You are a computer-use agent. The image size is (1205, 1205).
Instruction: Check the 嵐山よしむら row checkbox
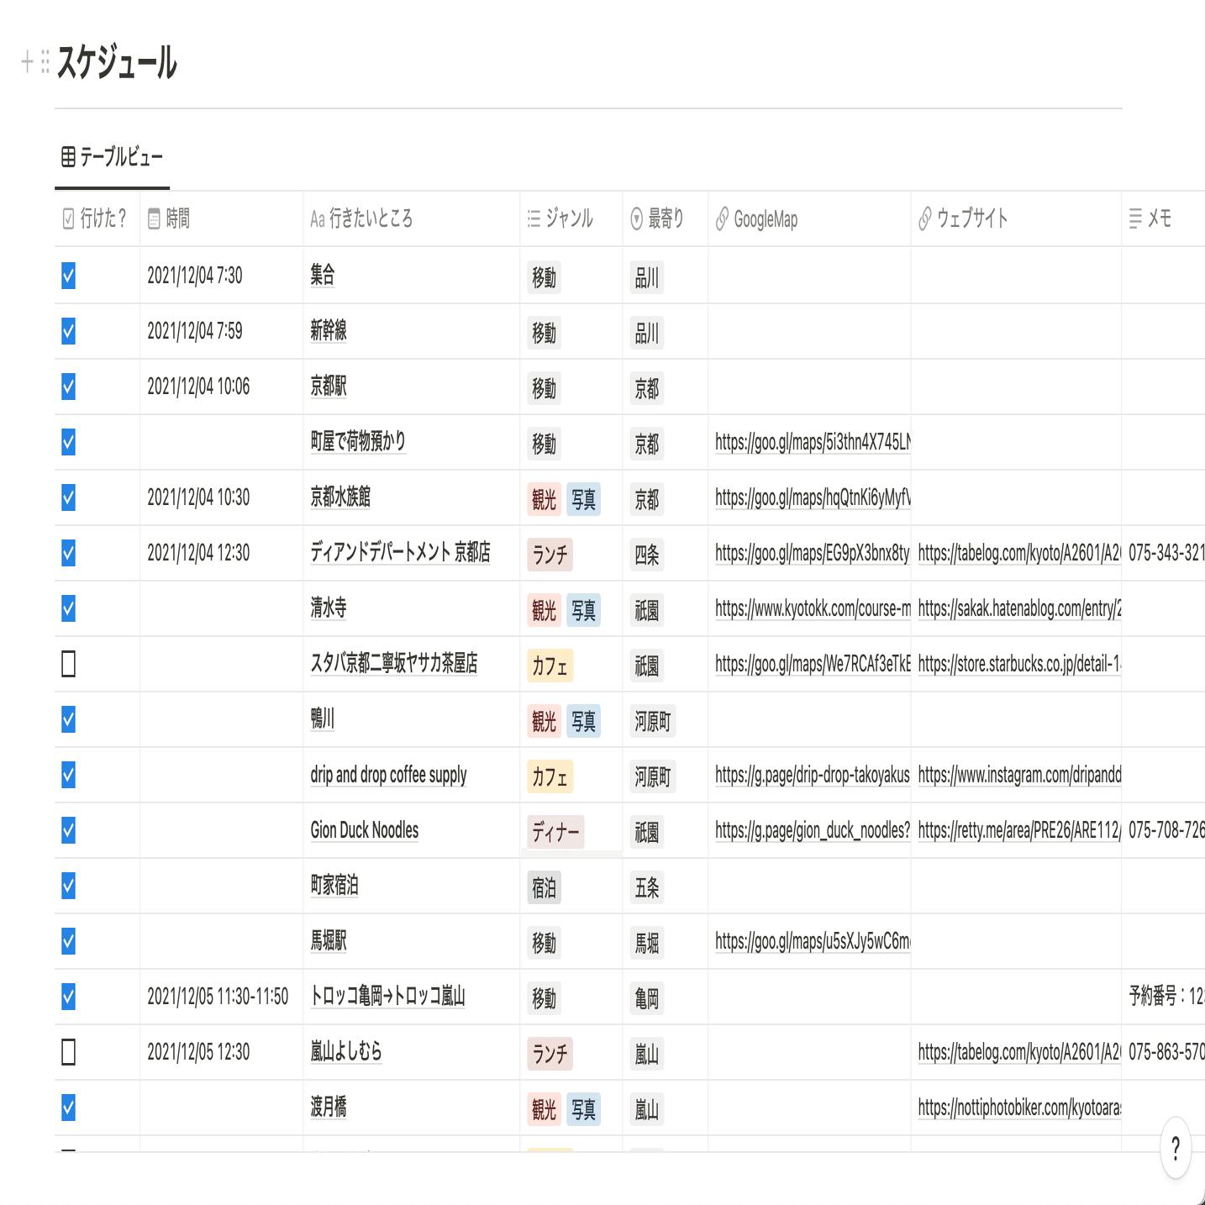pyautogui.click(x=69, y=1052)
